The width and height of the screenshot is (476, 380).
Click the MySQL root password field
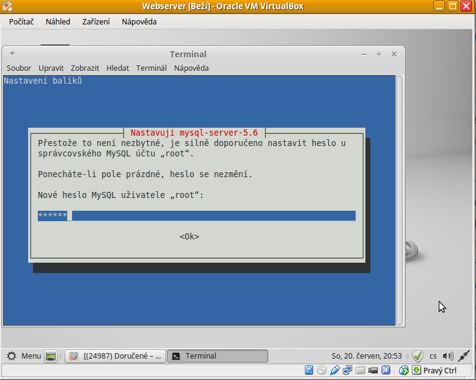click(x=197, y=216)
